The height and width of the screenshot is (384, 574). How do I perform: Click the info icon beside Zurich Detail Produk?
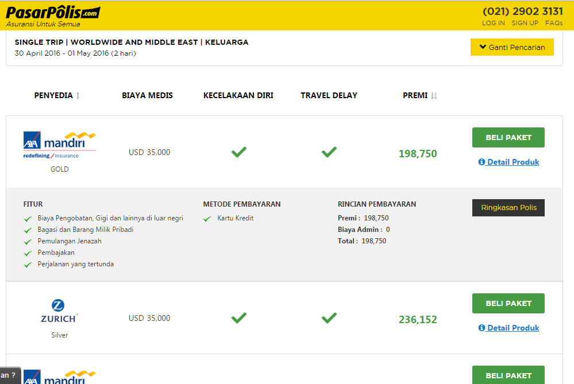(481, 328)
